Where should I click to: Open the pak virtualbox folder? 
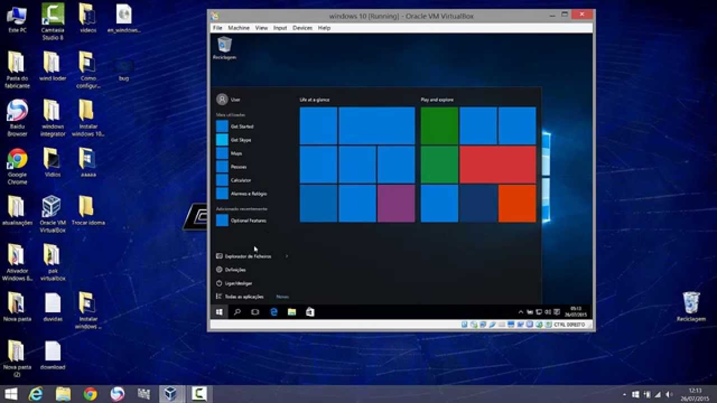(53, 263)
